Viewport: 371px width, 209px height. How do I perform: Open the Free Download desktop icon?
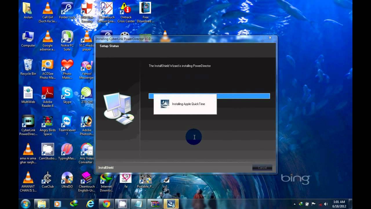click(146, 12)
